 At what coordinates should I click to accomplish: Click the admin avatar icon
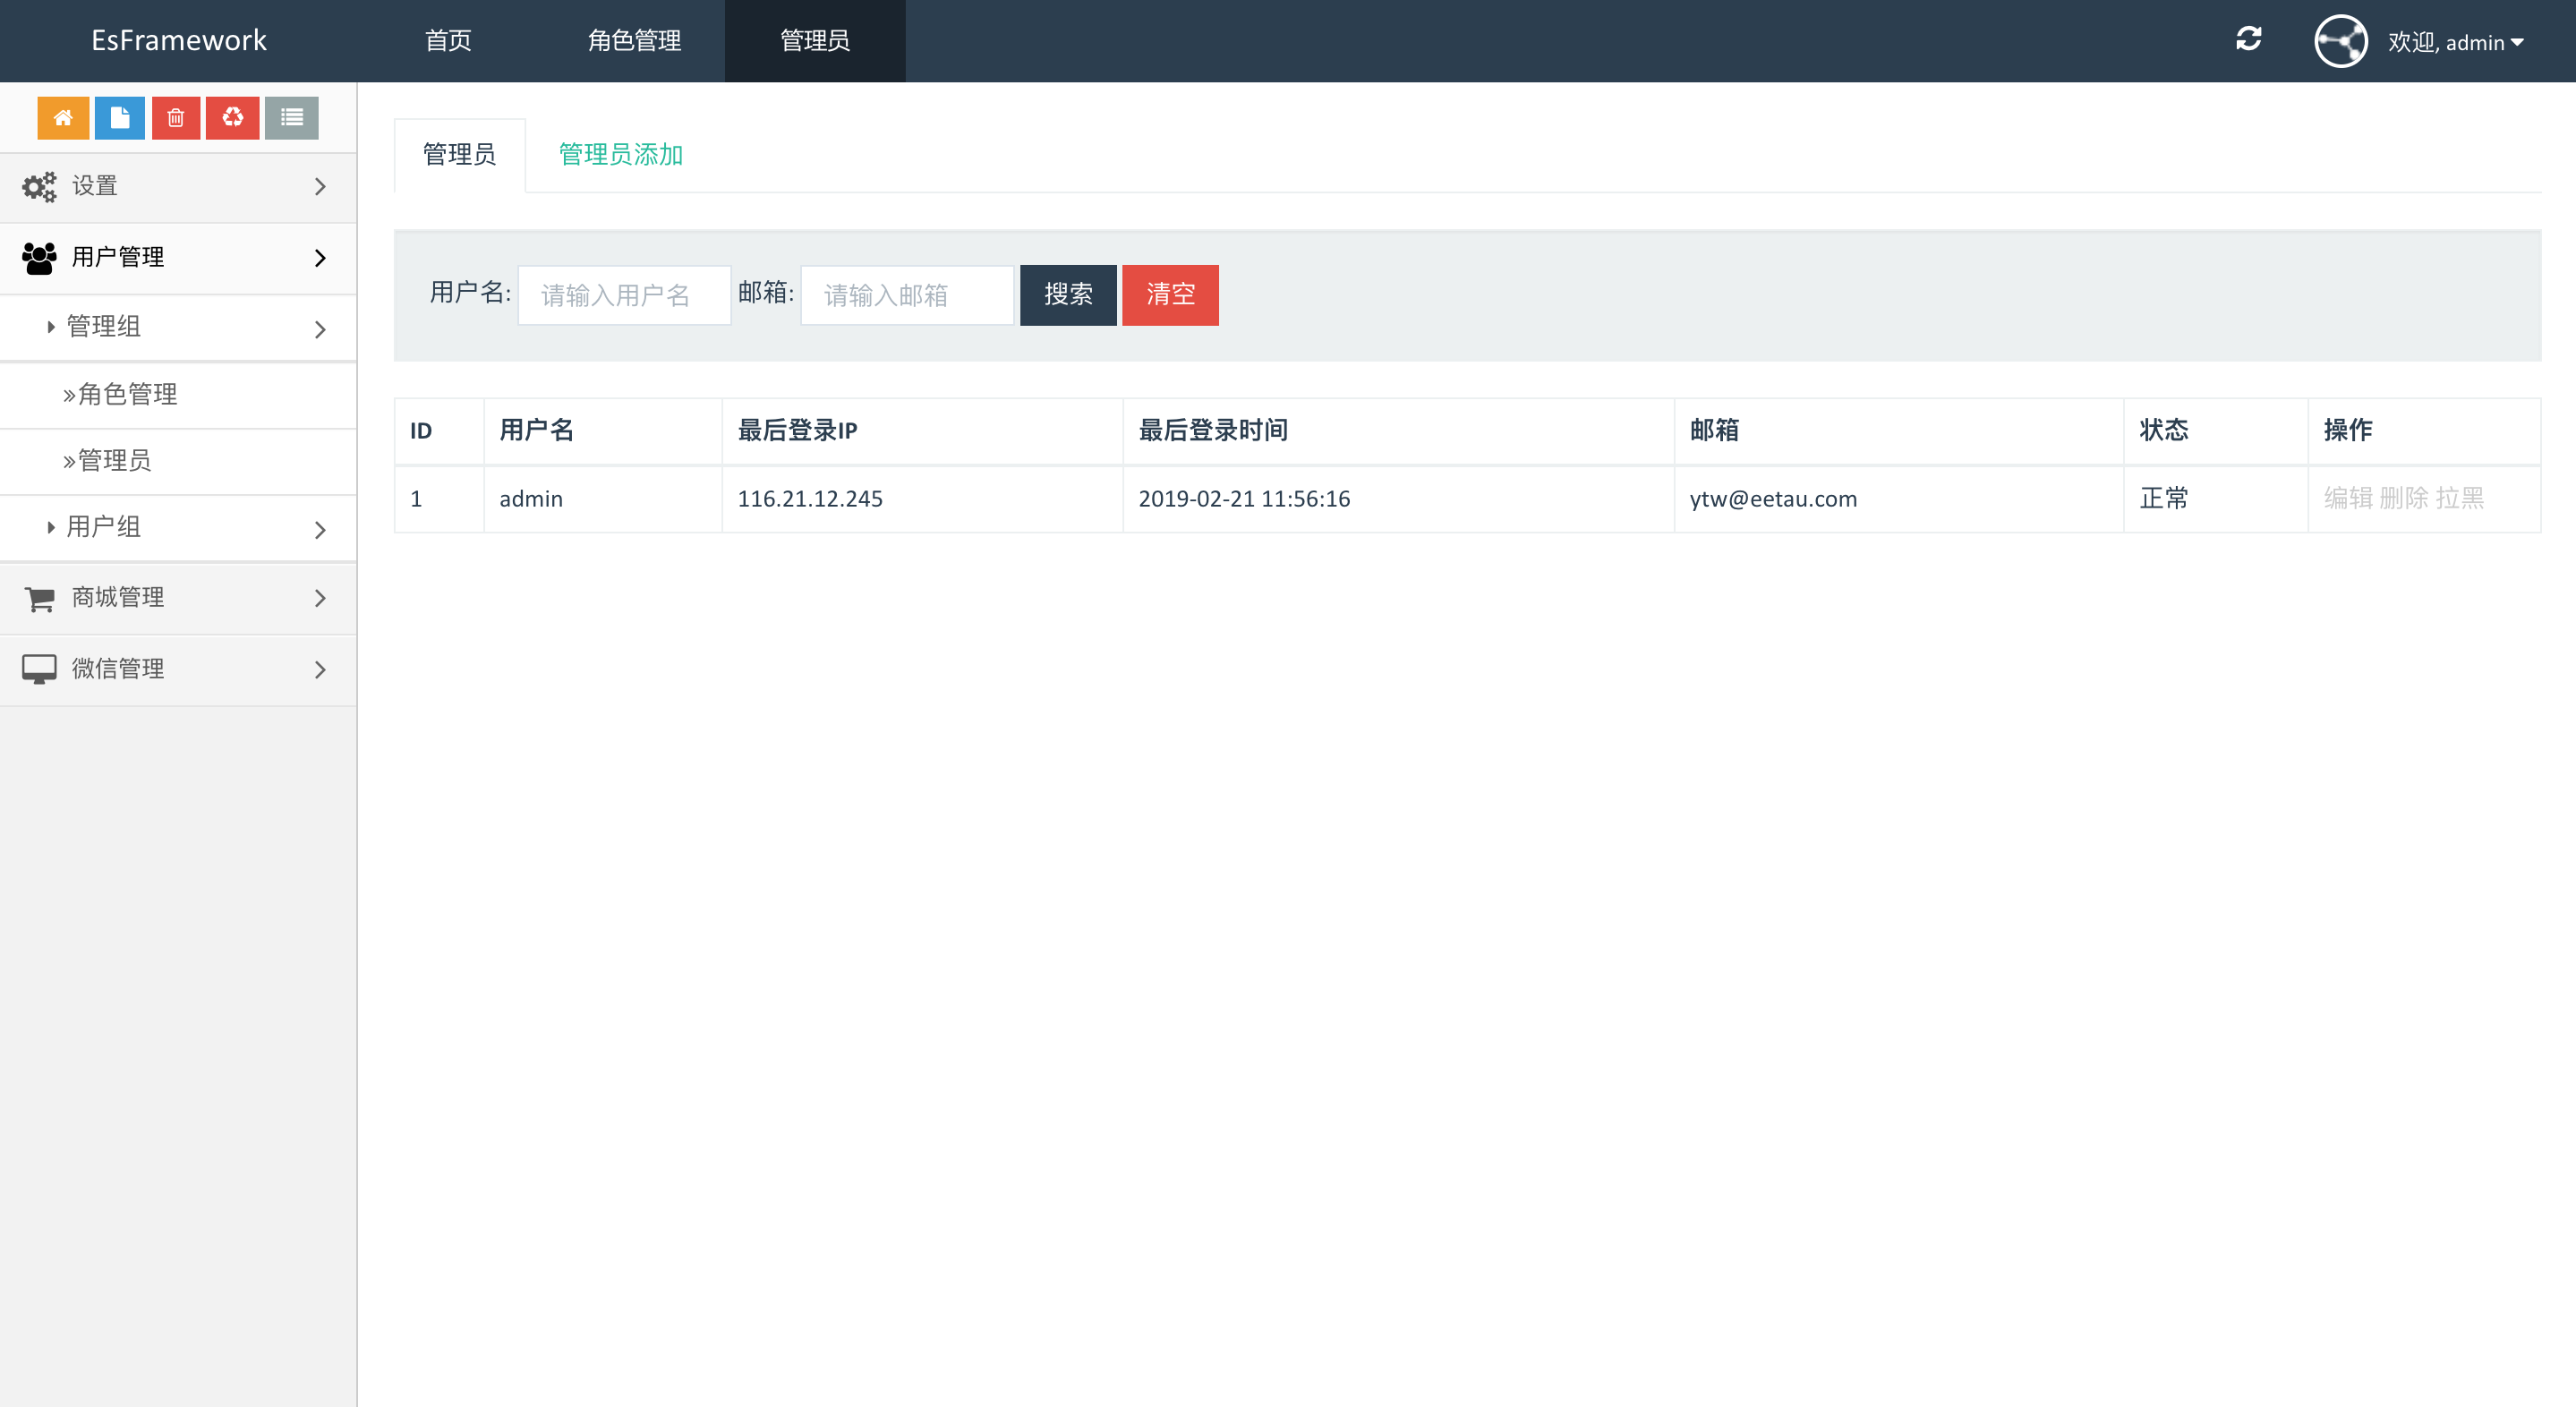2340,41
